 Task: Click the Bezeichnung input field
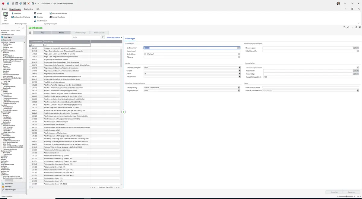point(192,51)
